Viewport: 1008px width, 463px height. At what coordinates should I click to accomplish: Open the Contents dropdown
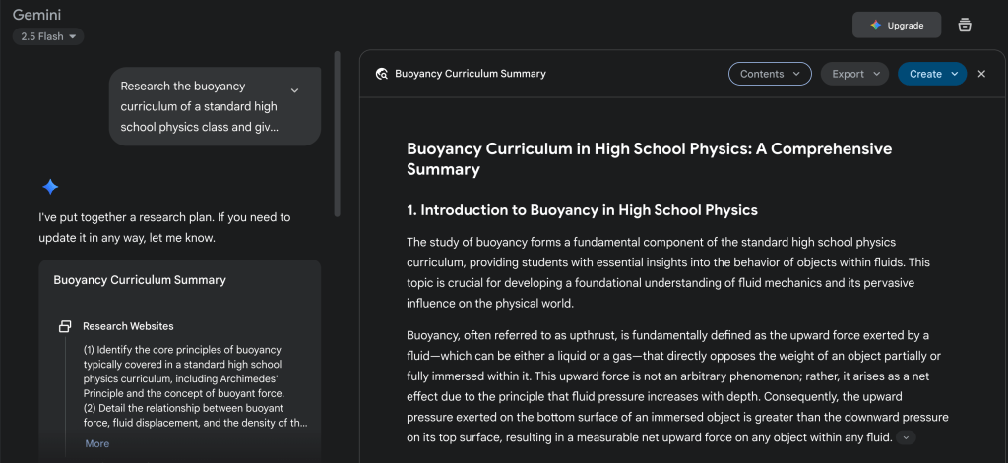770,74
